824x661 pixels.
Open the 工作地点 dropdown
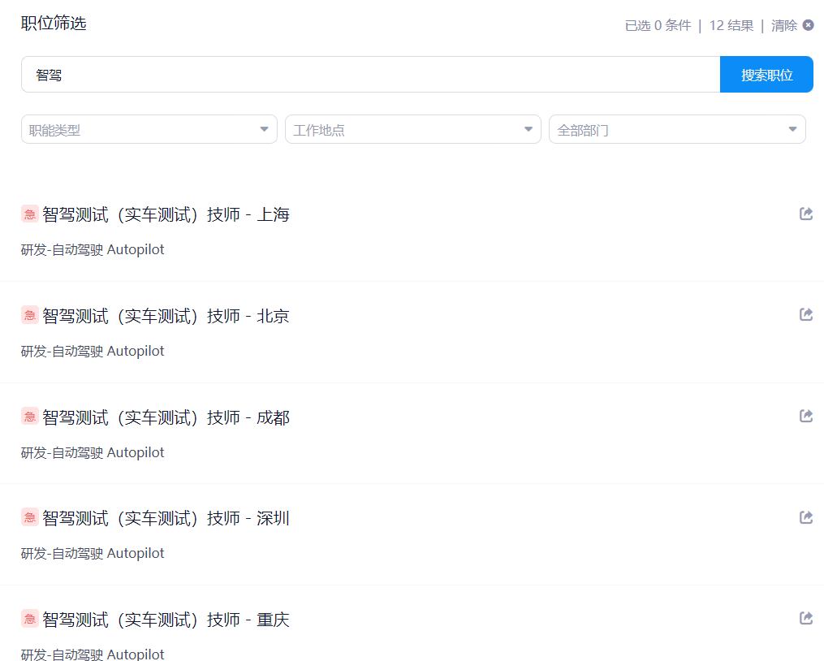coord(413,129)
